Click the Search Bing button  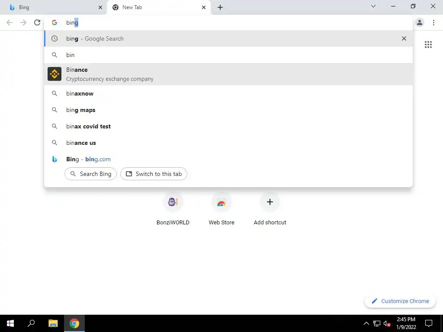pos(91,174)
